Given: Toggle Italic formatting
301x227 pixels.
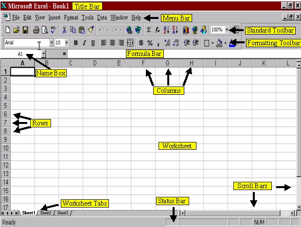Looking at the screenshot, I should [x=84, y=43].
